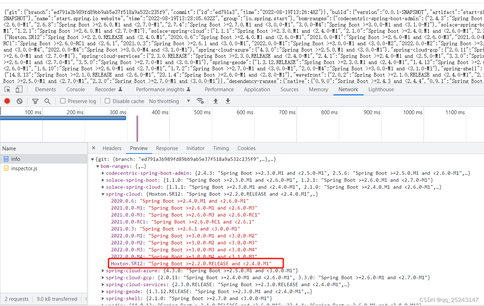Select the 2022.0.0-M1 version entry
Viewport: 484px width, 306px height.
coord(184,236)
